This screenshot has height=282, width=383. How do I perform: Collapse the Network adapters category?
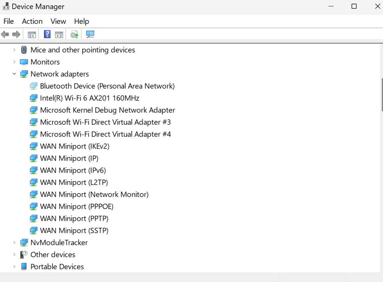click(14, 74)
